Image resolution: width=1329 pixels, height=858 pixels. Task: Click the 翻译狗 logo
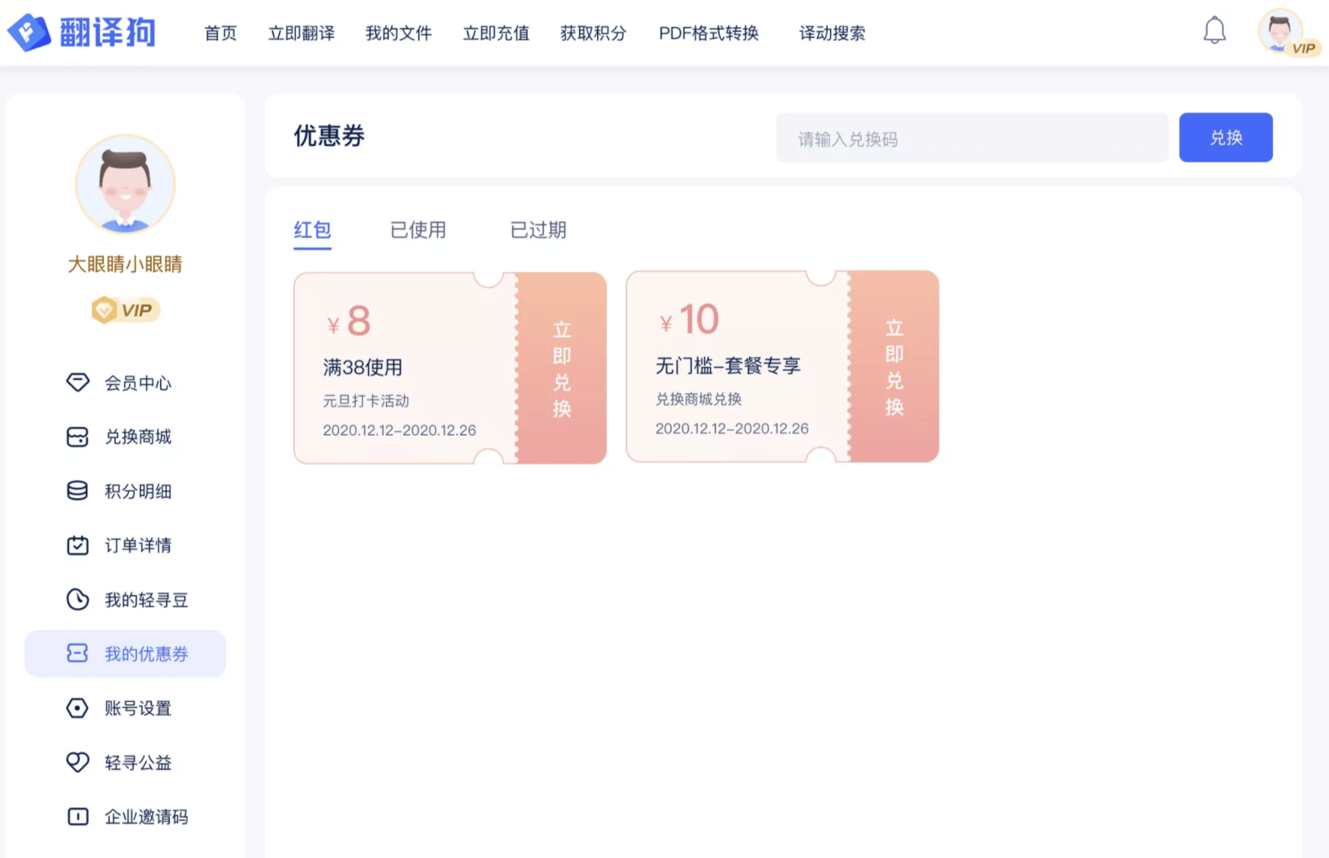click(x=82, y=32)
